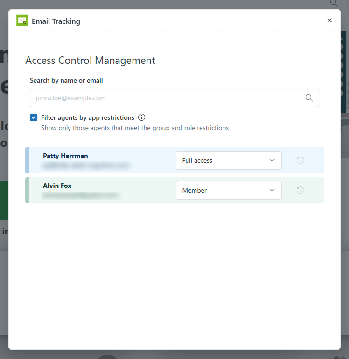Select the Patty Herrman agent name
349x359 pixels.
[65, 156]
